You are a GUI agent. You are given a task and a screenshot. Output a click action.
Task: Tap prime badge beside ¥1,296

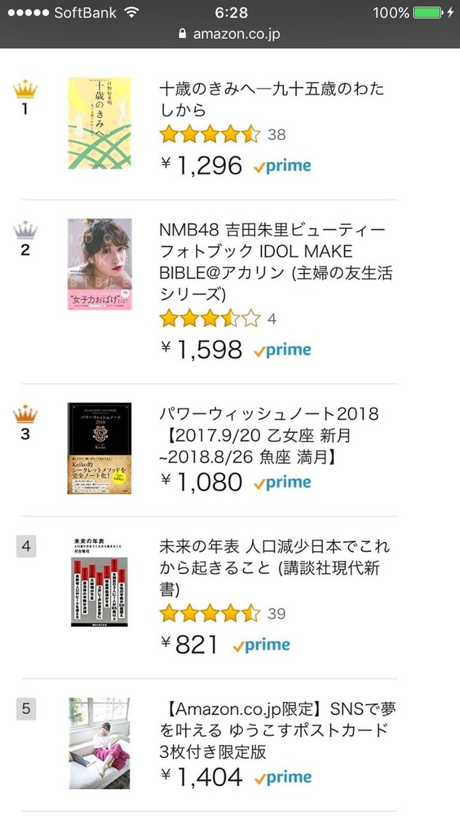coord(282,166)
